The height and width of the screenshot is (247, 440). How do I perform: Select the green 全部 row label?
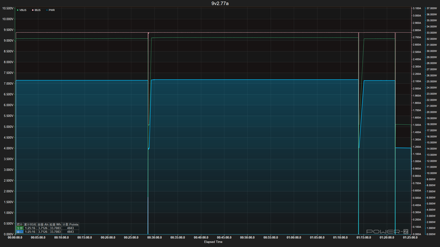(20, 228)
